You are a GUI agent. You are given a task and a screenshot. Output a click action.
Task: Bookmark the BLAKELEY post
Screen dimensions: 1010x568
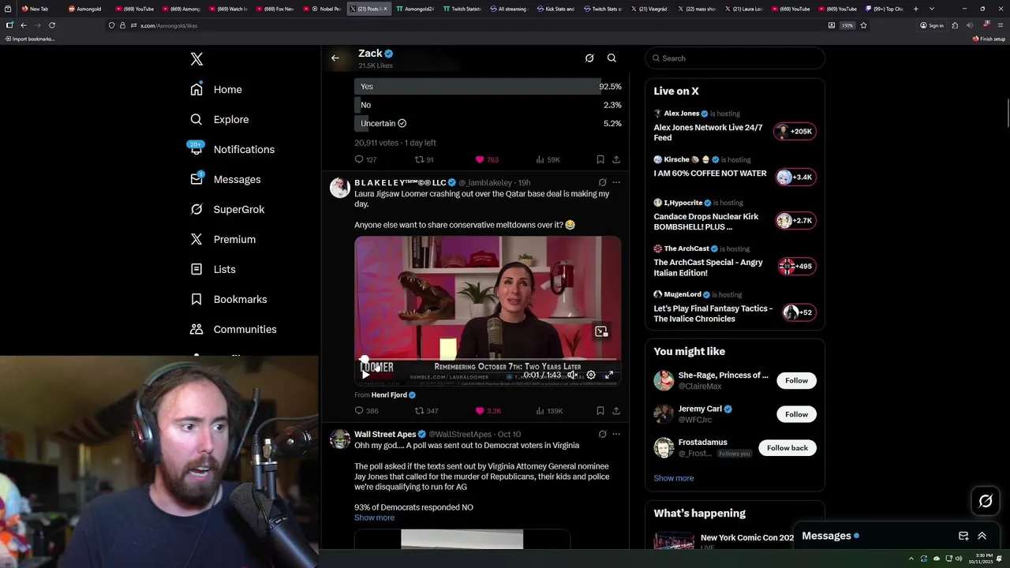point(600,411)
